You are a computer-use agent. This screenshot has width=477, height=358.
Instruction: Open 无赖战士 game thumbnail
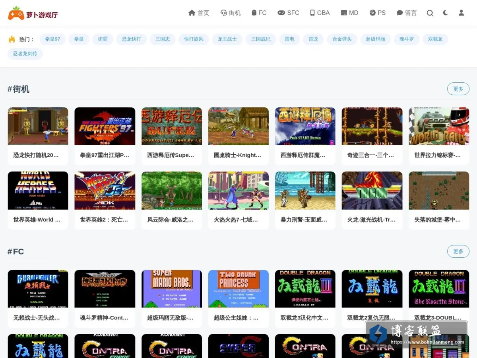[x=38, y=289]
